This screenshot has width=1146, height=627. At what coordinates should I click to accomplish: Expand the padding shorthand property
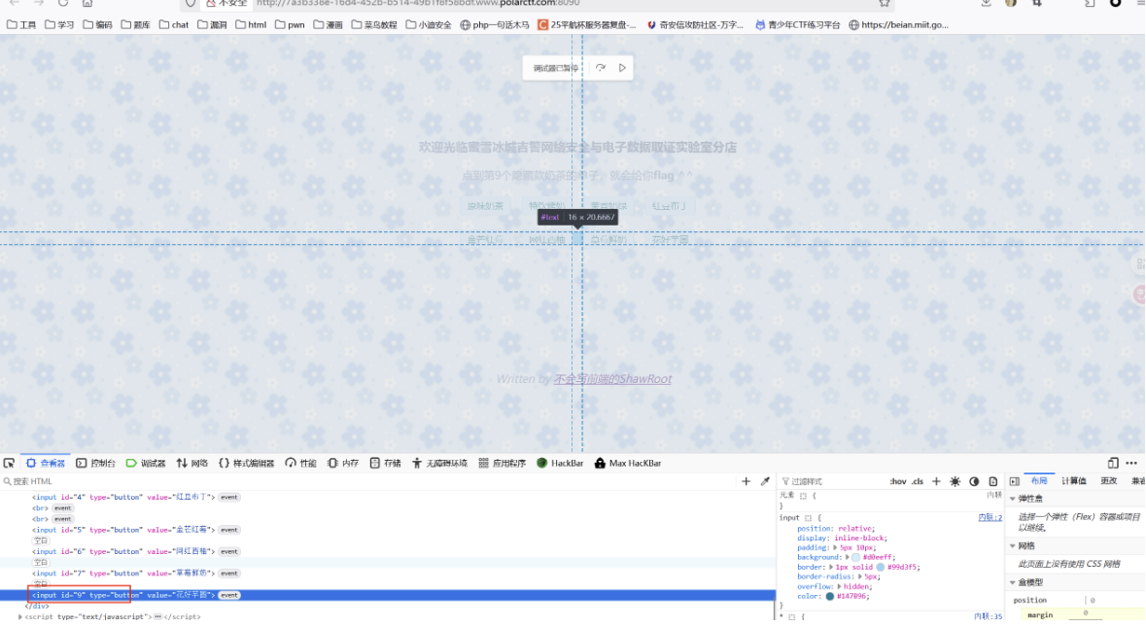click(835, 548)
